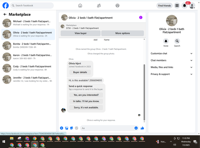200x148 pixels.
Task: Open the Windows notification center icon
Action: [196, 142]
